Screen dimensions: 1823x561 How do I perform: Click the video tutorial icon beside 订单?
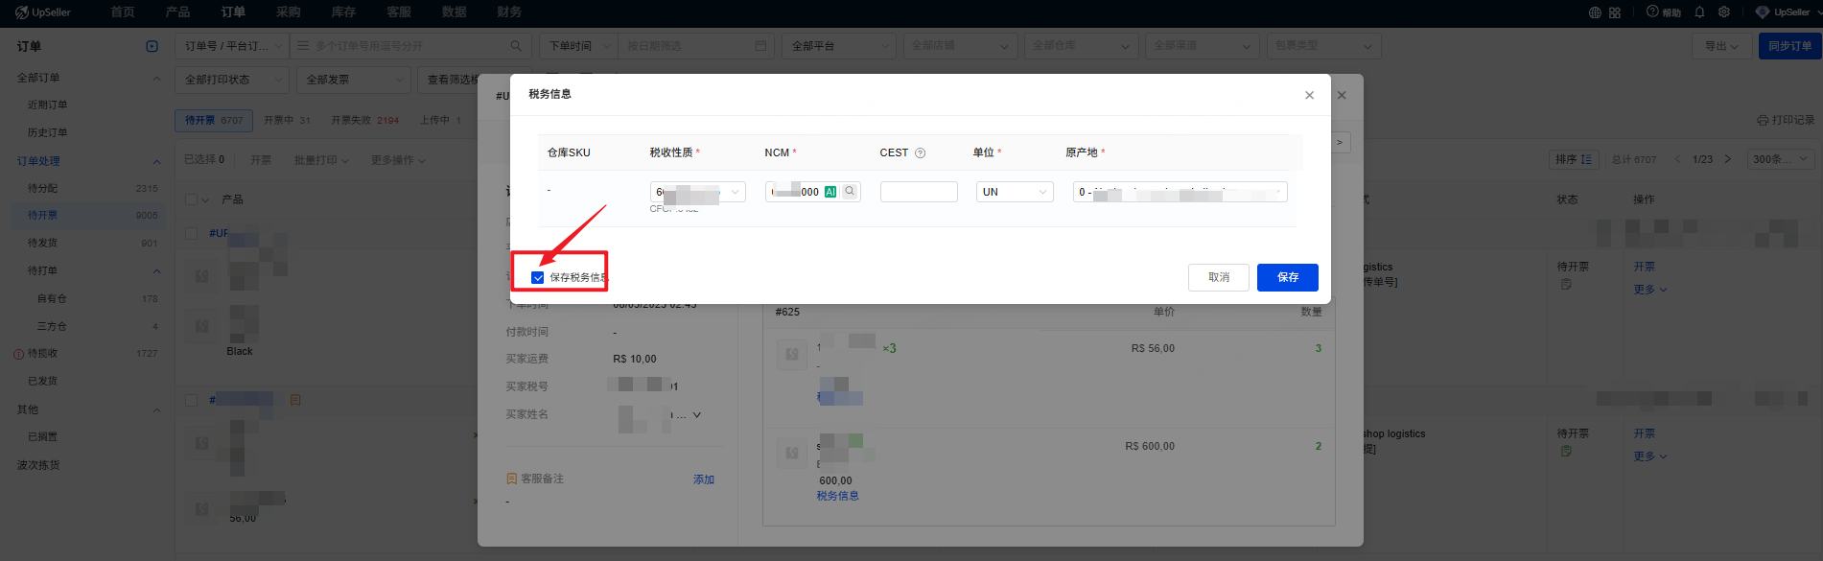click(x=152, y=46)
